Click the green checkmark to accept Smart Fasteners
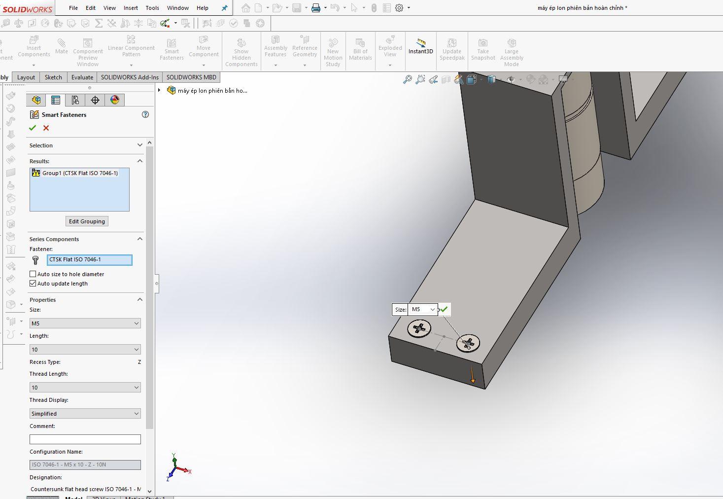 point(33,128)
